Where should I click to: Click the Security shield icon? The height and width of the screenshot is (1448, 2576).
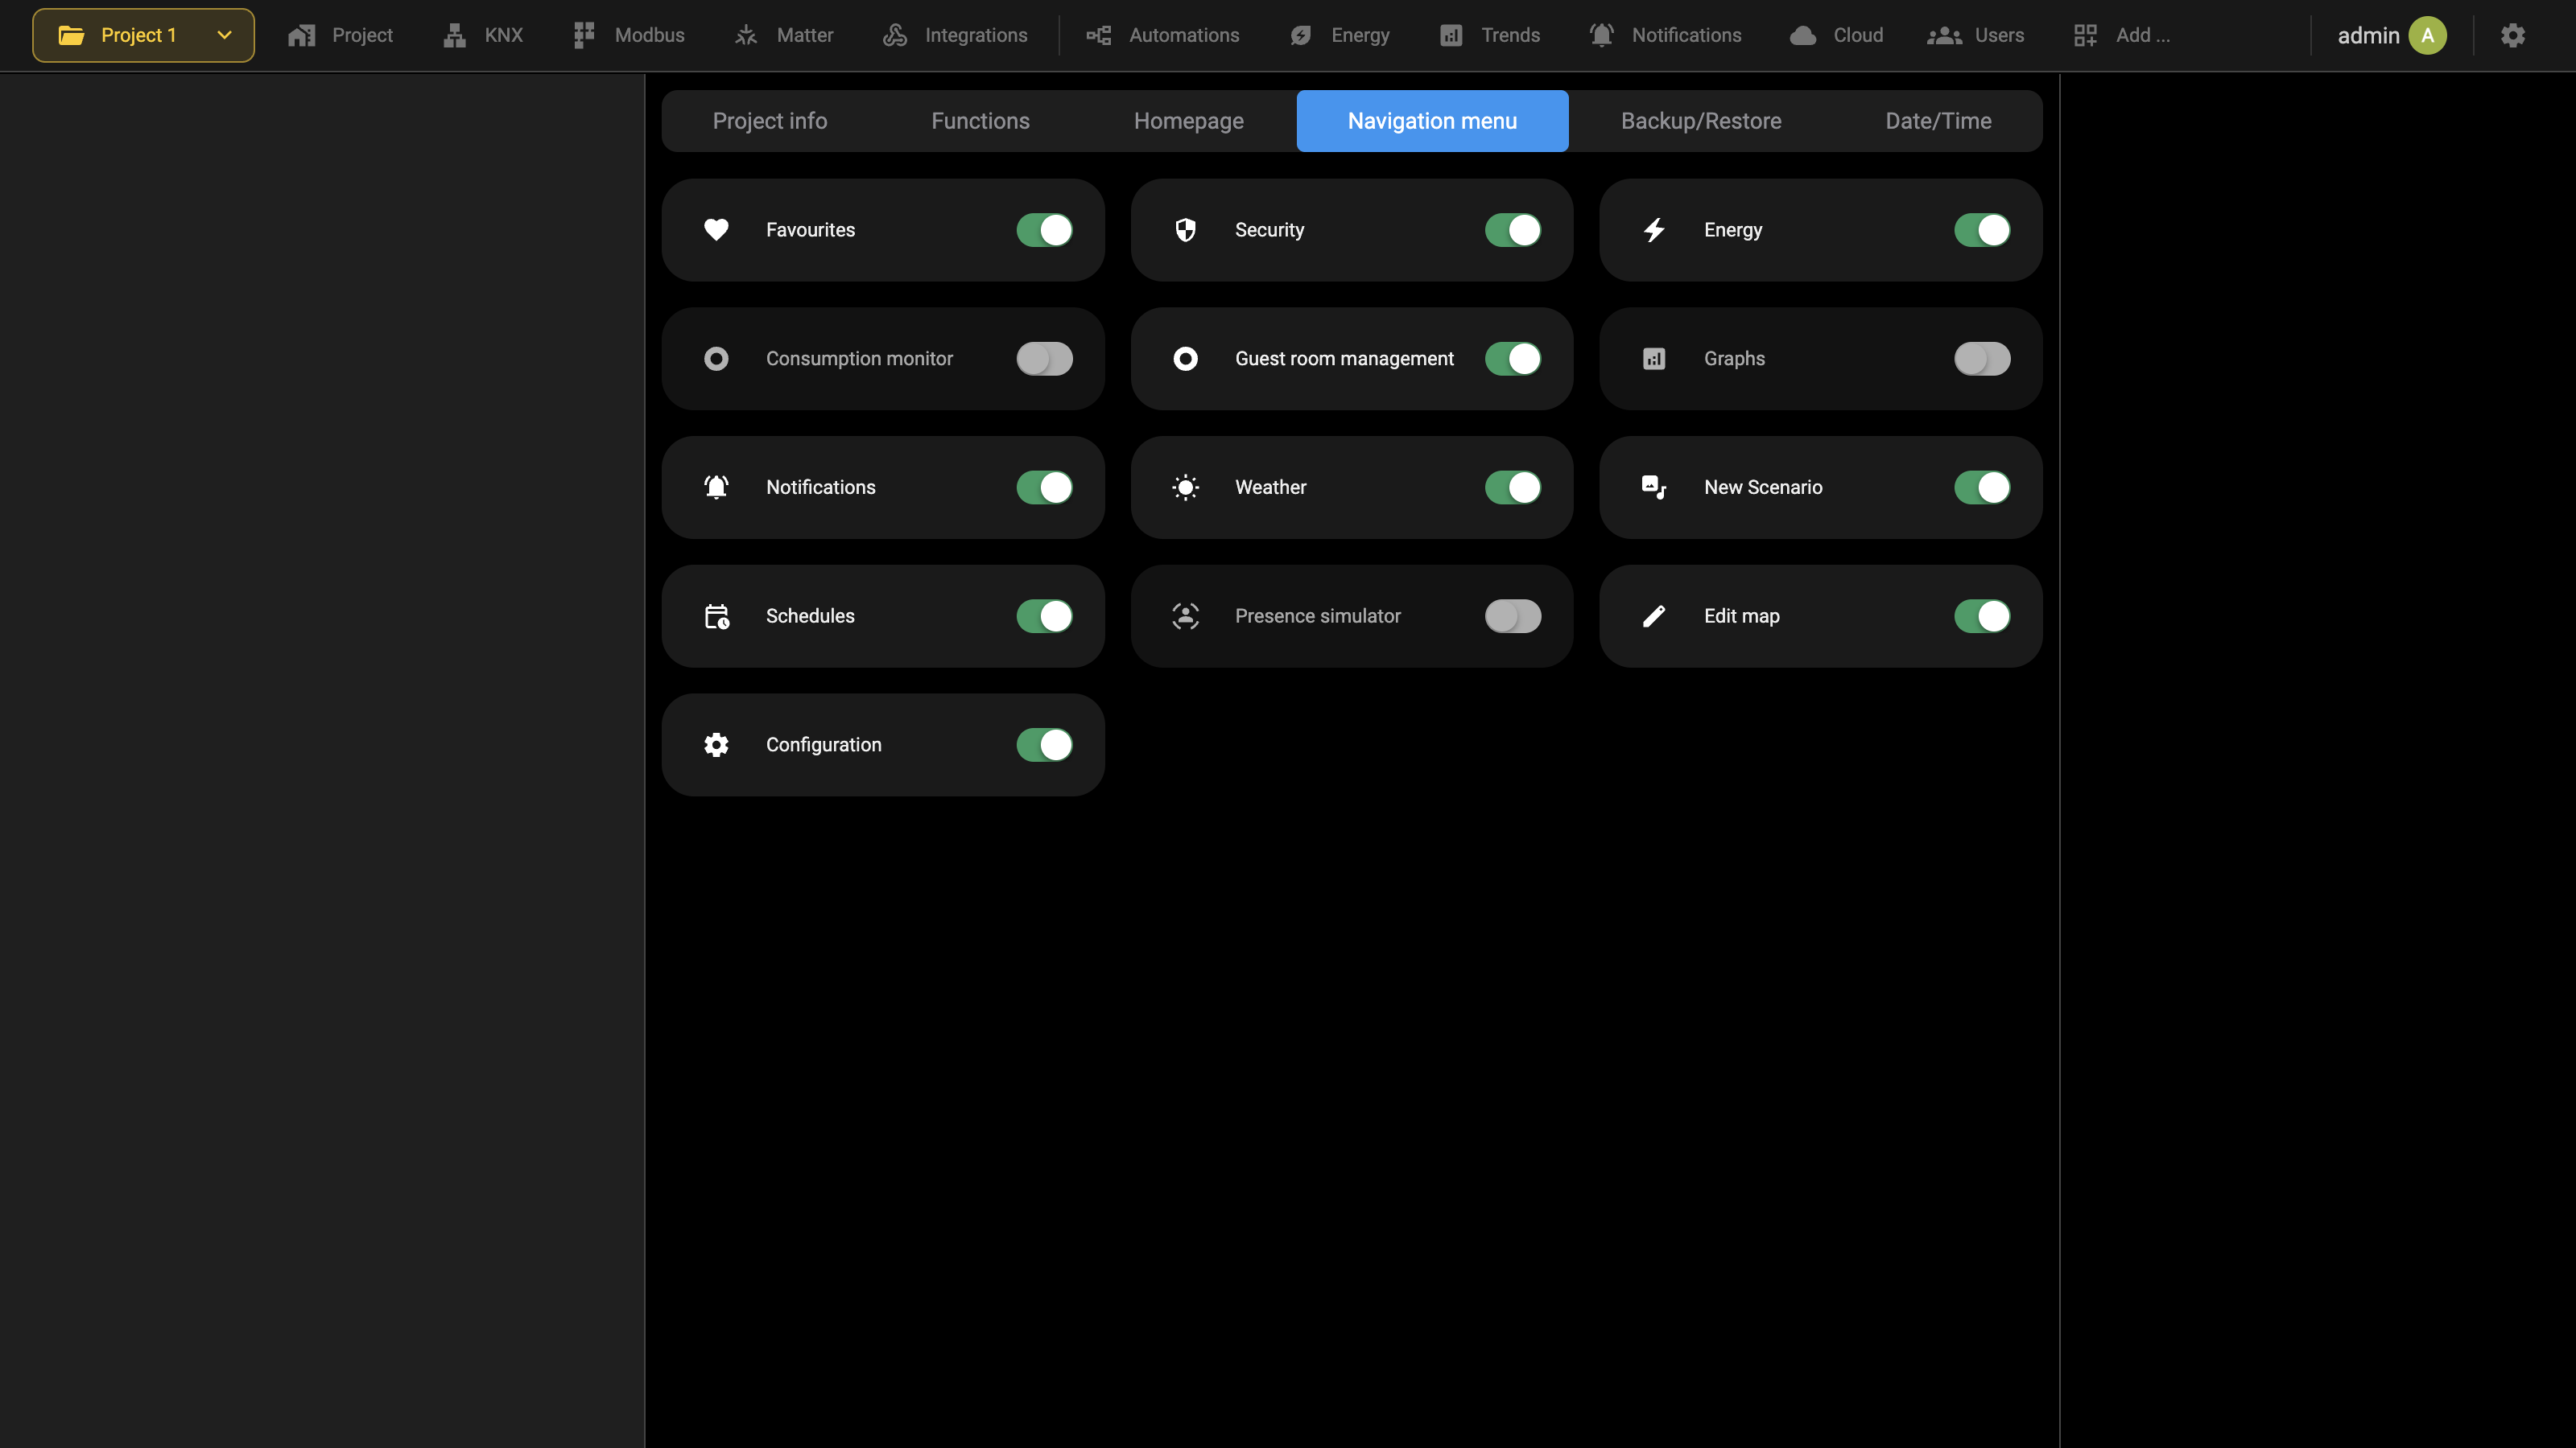pos(1185,230)
